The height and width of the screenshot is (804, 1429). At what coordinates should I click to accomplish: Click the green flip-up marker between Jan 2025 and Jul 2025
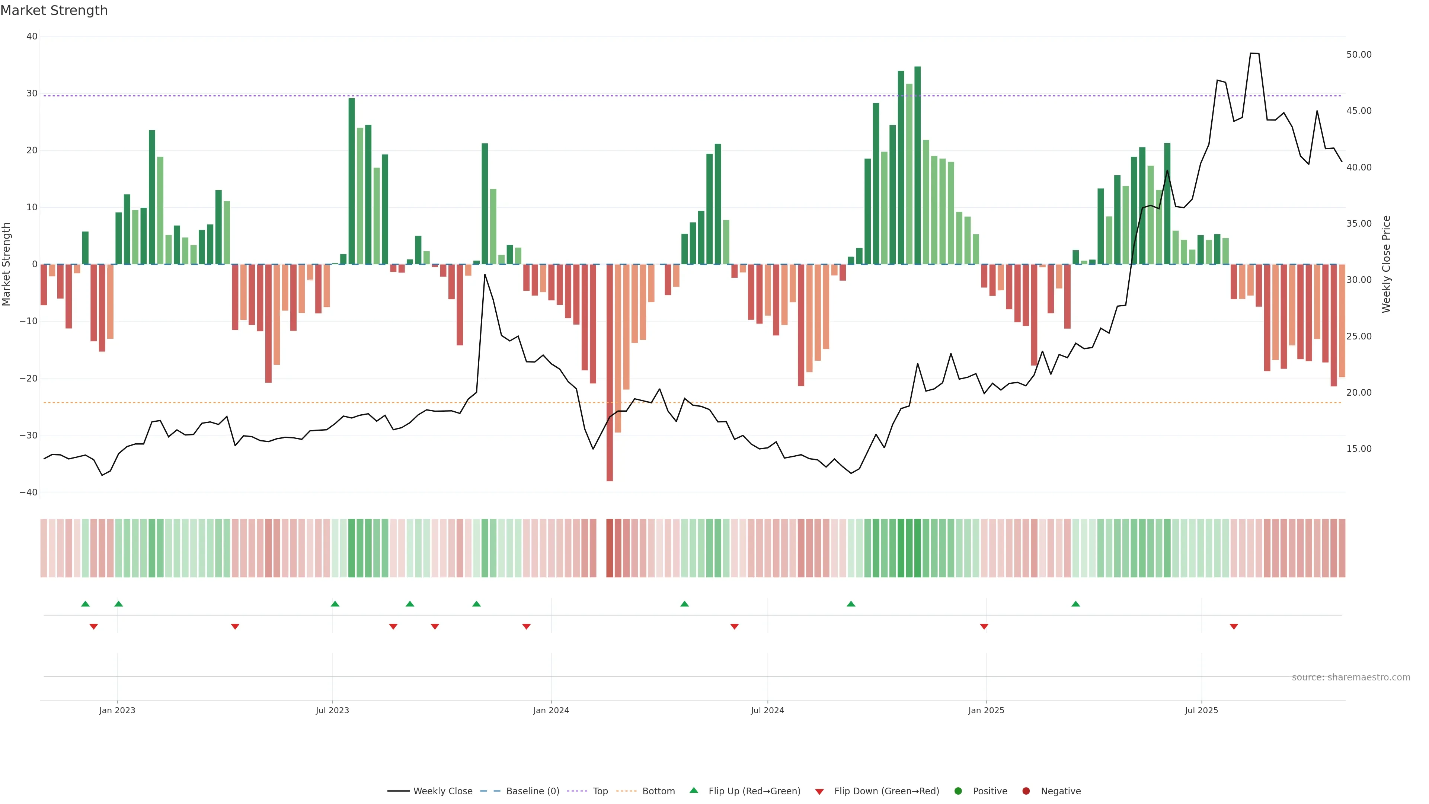pos(1075,604)
